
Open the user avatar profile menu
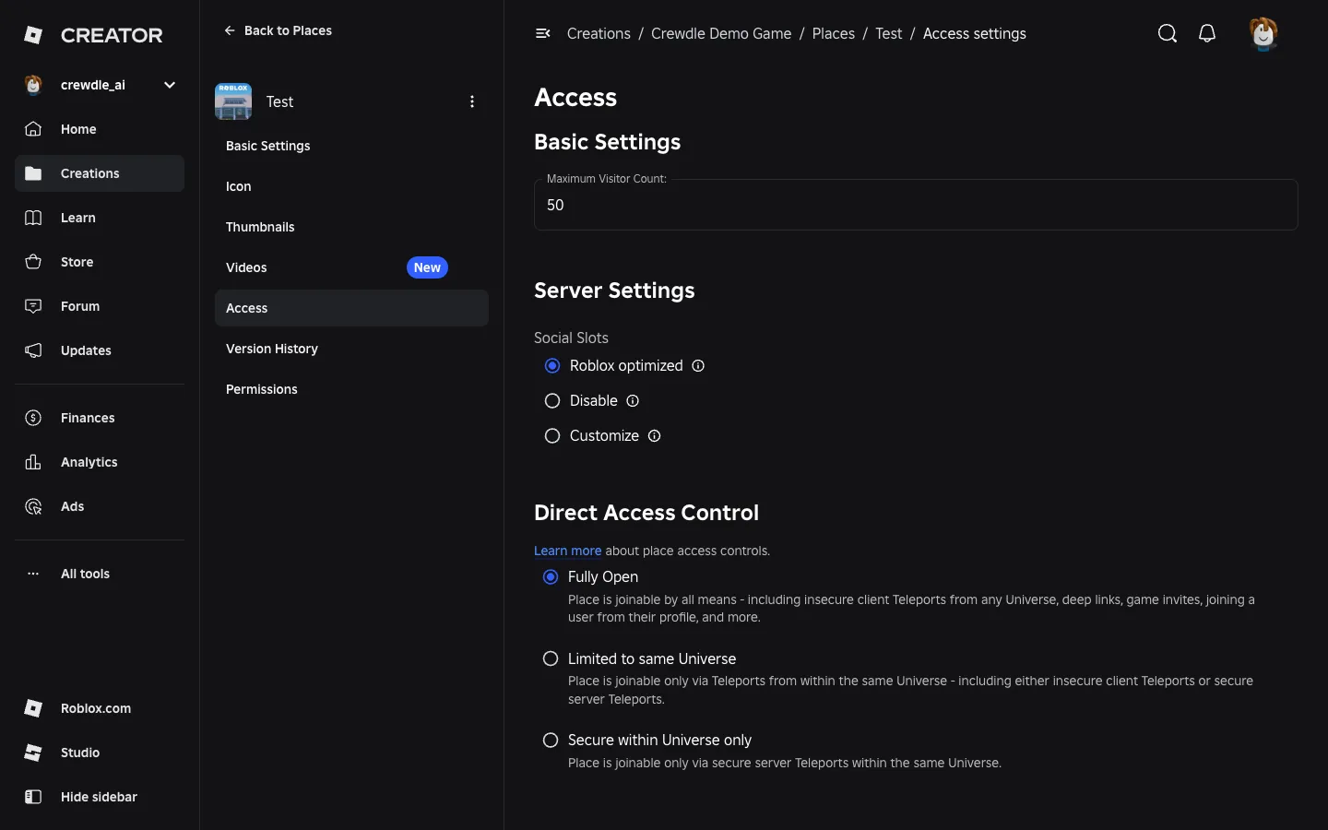tap(1263, 34)
